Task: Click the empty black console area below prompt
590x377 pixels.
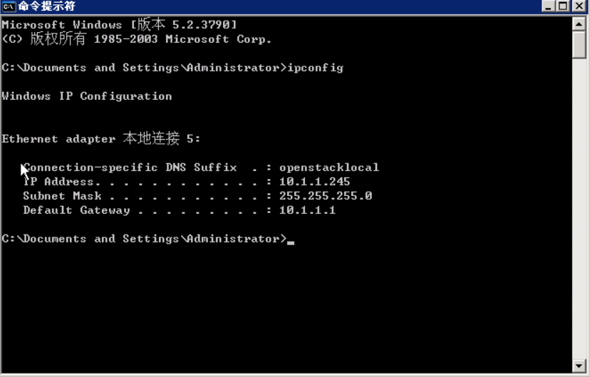Action: coord(286,309)
